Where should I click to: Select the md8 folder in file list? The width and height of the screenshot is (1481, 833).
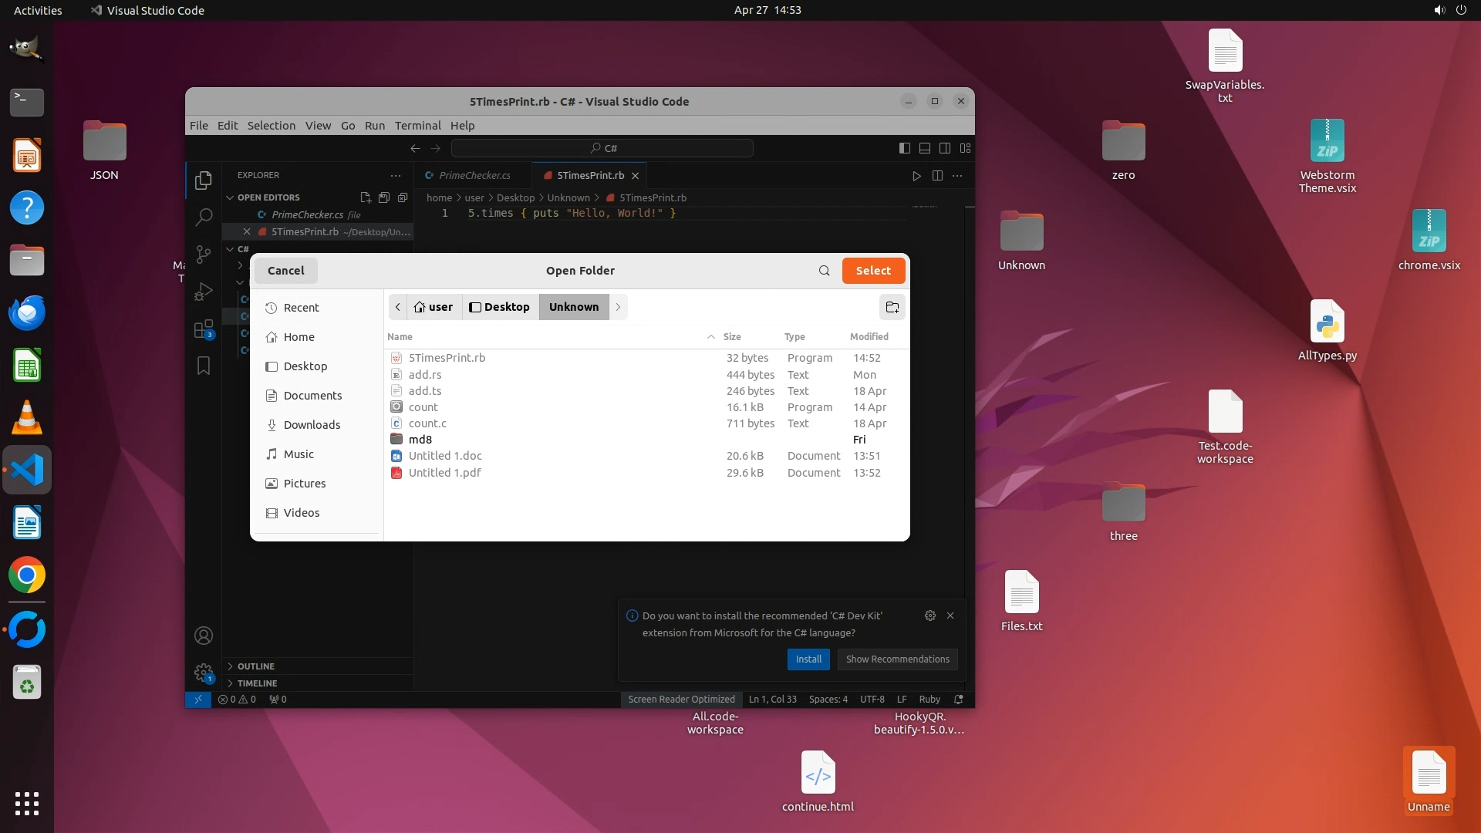[420, 440]
